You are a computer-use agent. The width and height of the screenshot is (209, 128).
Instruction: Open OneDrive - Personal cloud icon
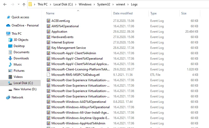8,25
